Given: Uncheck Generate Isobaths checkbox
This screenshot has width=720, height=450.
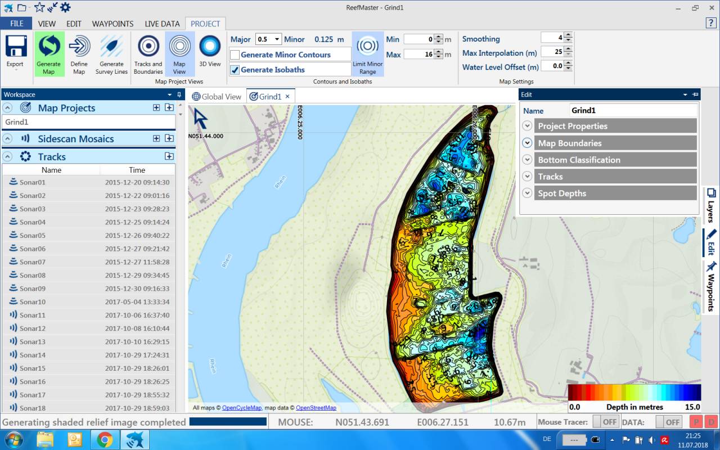Looking at the screenshot, I should coord(235,70).
